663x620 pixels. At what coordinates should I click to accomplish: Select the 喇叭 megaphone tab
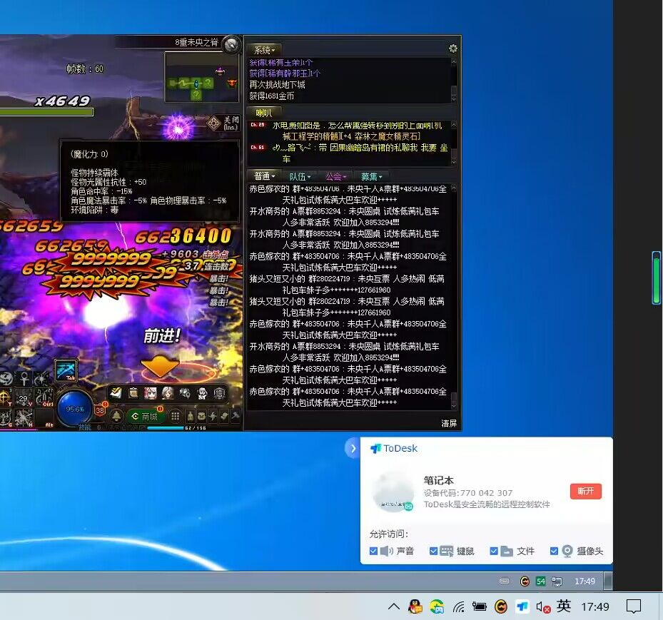pyautogui.click(x=264, y=113)
